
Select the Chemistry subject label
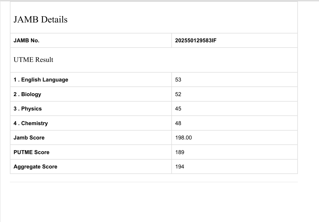click(x=31, y=123)
